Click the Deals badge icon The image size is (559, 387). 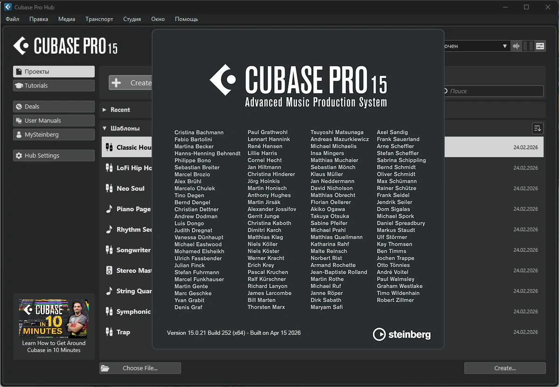(x=19, y=107)
